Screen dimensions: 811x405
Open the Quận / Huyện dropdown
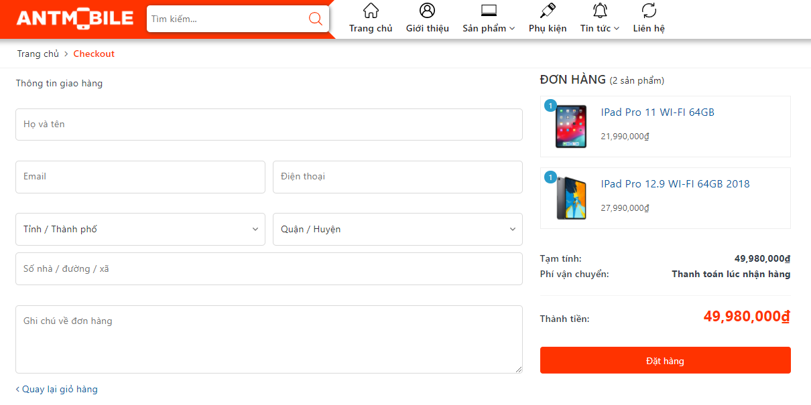(x=397, y=229)
